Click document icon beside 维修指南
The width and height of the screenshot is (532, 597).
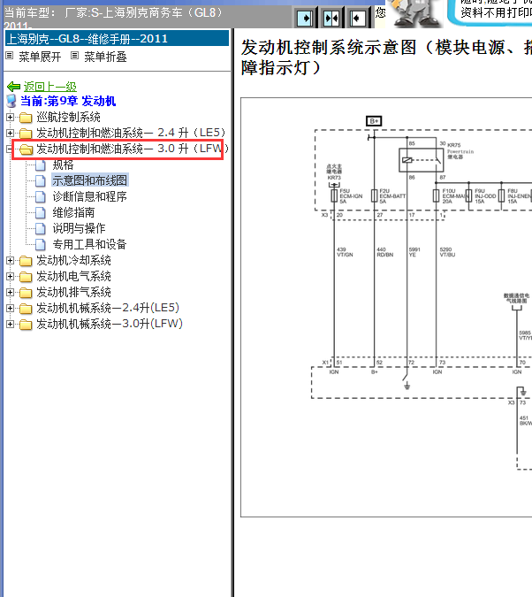[x=41, y=213]
